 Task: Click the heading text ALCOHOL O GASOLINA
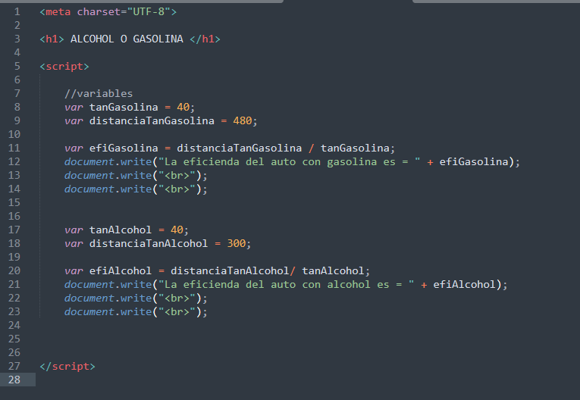(x=127, y=39)
